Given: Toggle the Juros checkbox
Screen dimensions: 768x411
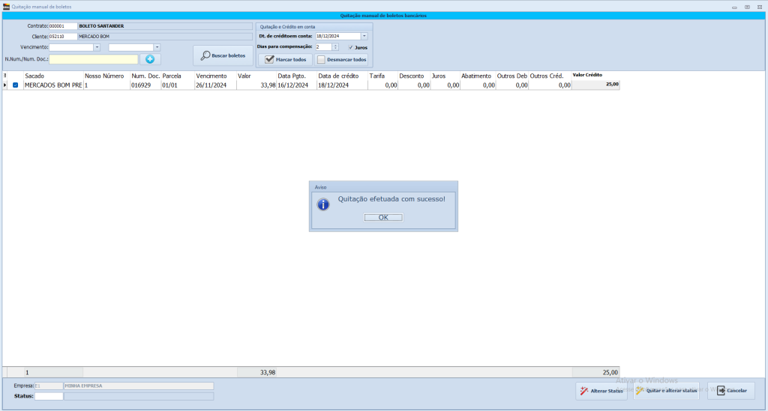Looking at the screenshot, I should point(351,47).
